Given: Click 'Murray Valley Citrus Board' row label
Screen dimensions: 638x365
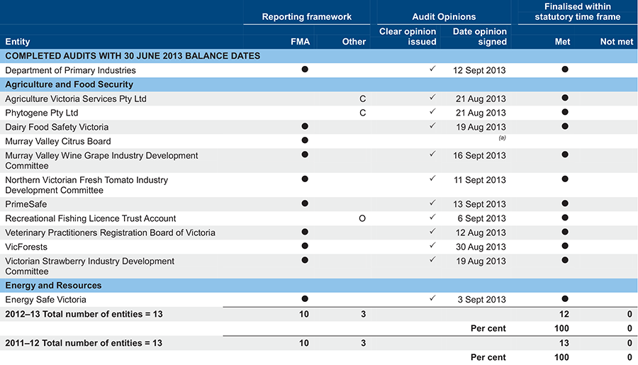Looking at the screenshot, I should (58, 142).
